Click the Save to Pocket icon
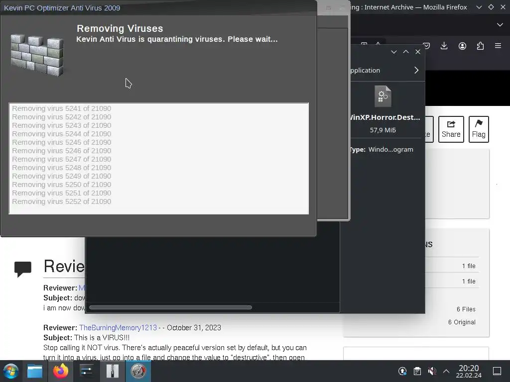 click(427, 46)
